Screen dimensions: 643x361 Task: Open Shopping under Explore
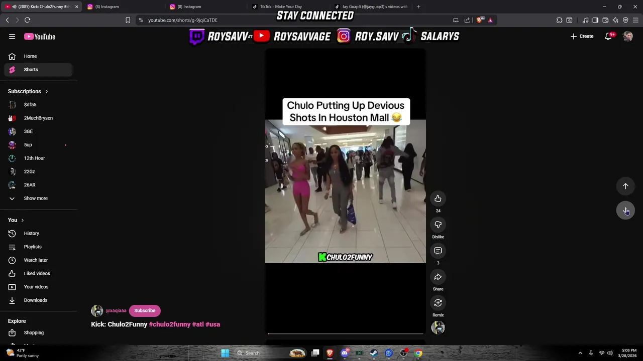pyautogui.click(x=38, y=333)
